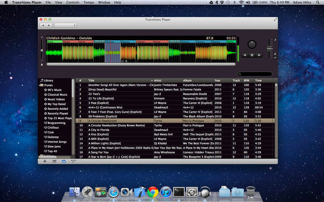The height and width of the screenshot is (202, 324).
Task: Launch Google Chrome from the Dock
Action: coord(153,192)
